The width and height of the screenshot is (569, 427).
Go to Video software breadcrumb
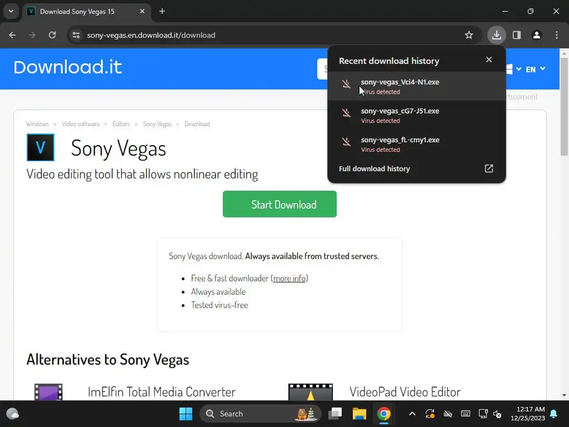point(81,124)
